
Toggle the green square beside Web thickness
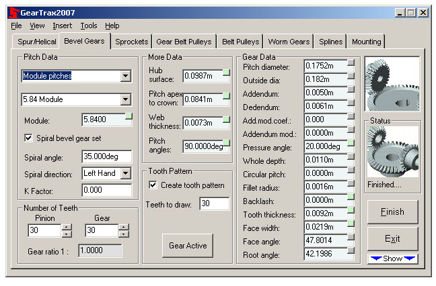click(x=226, y=120)
